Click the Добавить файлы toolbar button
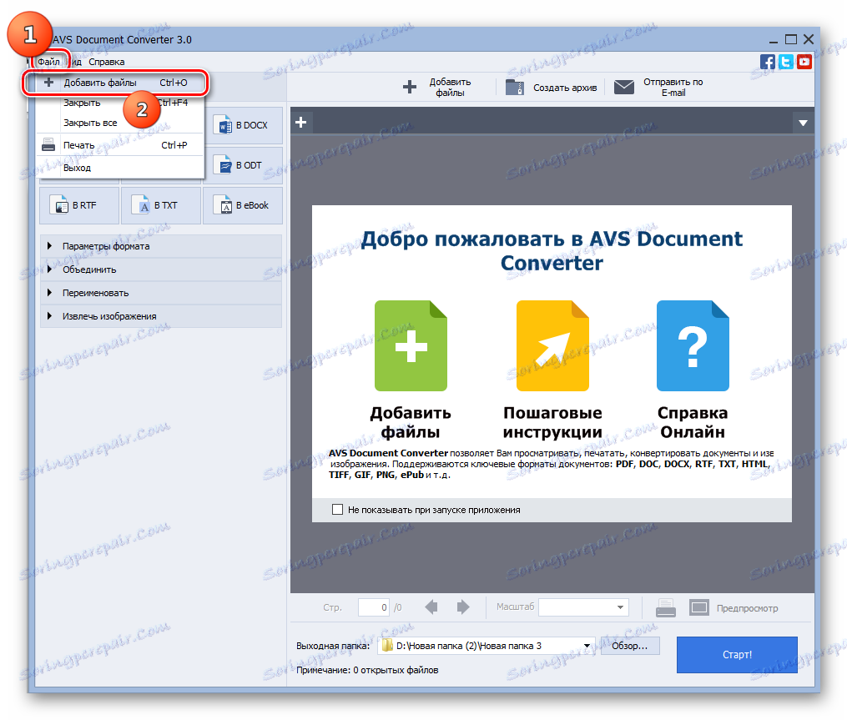847x720 pixels. (438, 87)
